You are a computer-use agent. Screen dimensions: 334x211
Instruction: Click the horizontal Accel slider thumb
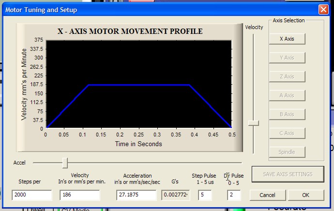pos(65,163)
